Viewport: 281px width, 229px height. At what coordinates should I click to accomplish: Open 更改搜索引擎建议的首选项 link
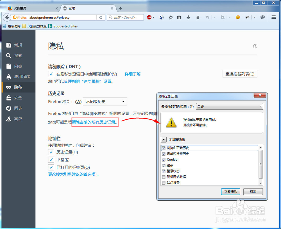pos(73,174)
